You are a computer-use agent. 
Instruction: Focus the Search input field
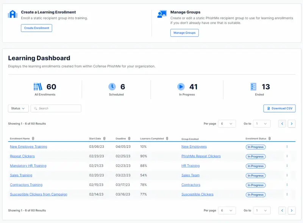coord(56,108)
